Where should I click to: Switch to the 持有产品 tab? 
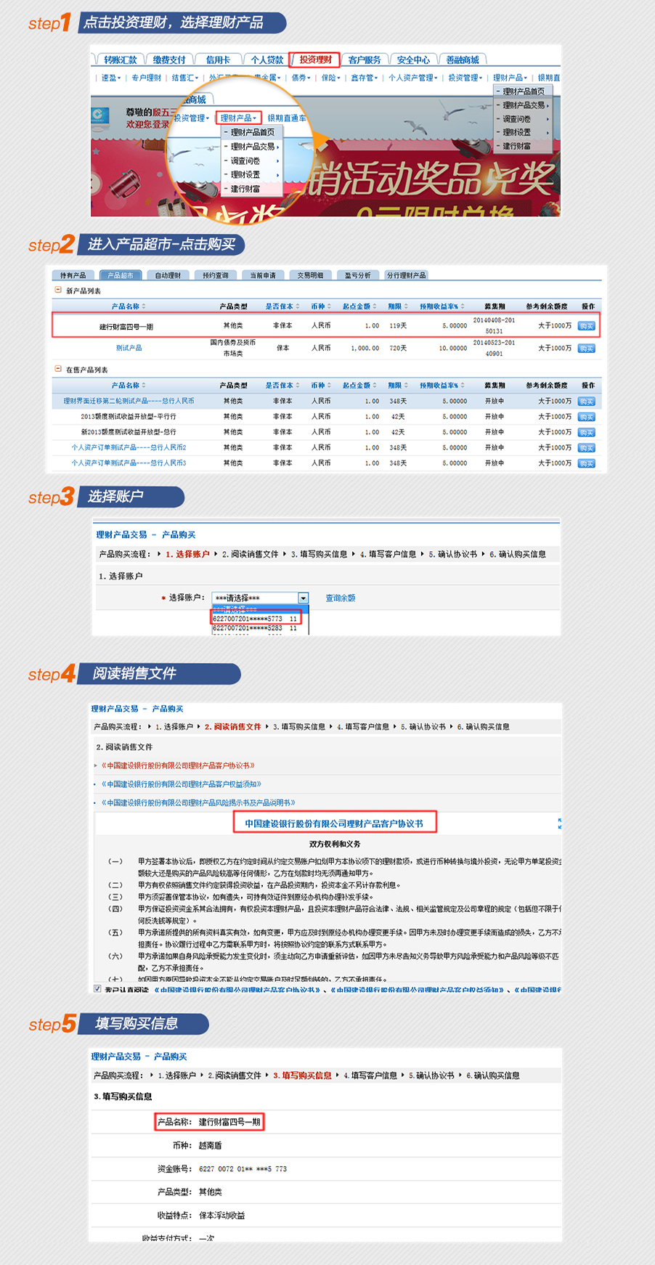(73, 275)
